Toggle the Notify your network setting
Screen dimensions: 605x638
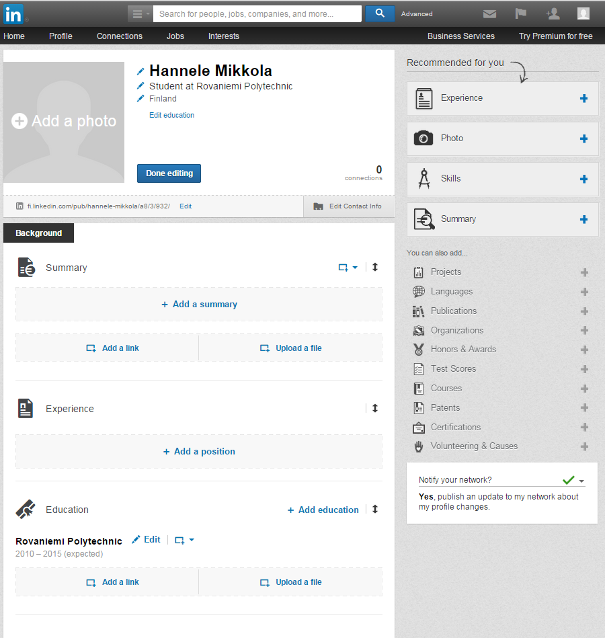click(573, 480)
